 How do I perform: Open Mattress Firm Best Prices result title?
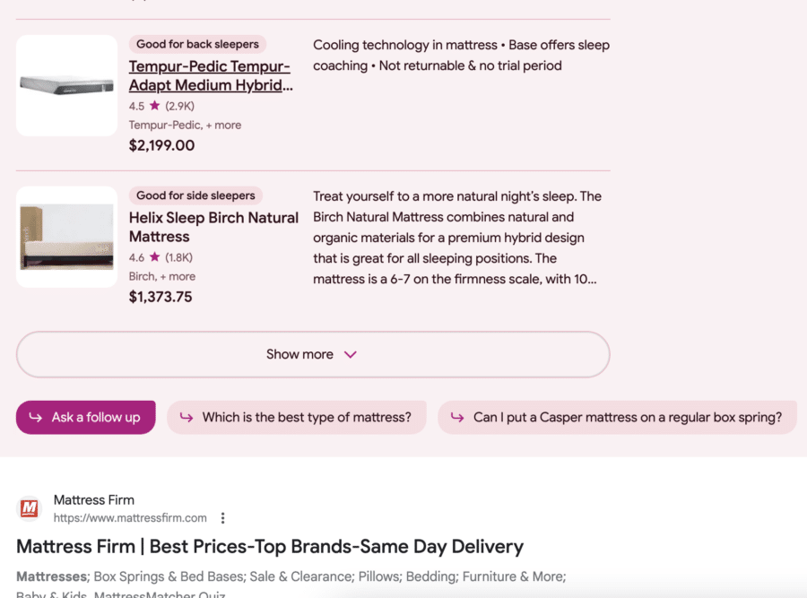click(x=270, y=546)
